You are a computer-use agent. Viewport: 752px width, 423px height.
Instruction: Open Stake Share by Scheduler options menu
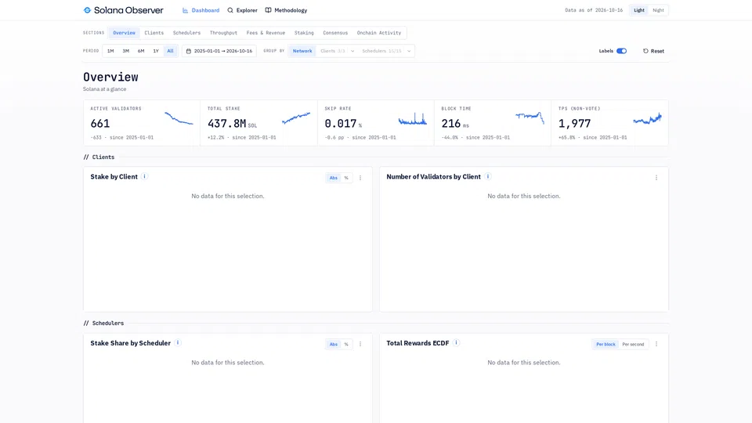pos(360,345)
